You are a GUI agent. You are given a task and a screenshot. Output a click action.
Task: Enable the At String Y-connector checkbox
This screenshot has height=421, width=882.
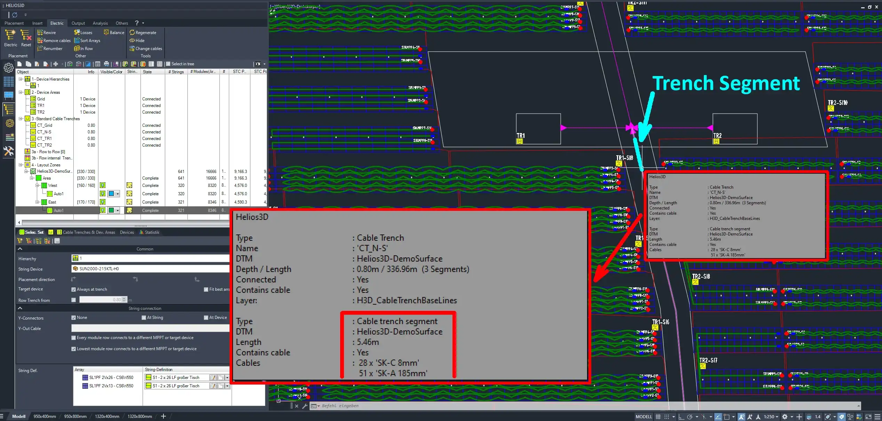click(x=144, y=317)
